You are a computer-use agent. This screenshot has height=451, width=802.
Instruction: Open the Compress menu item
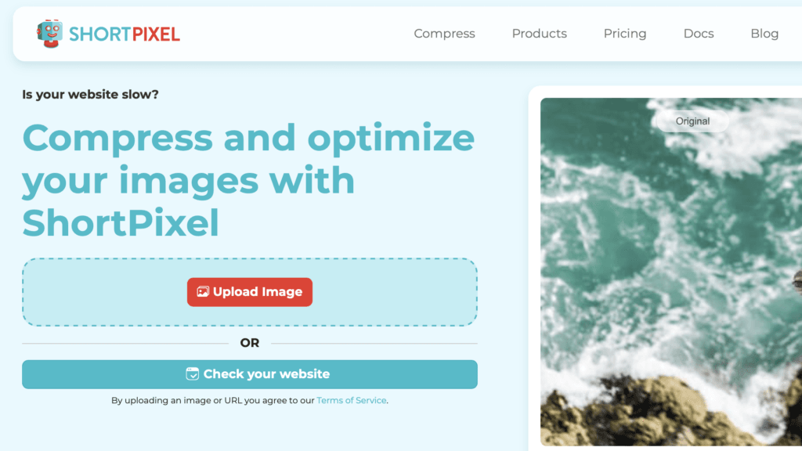coord(444,34)
